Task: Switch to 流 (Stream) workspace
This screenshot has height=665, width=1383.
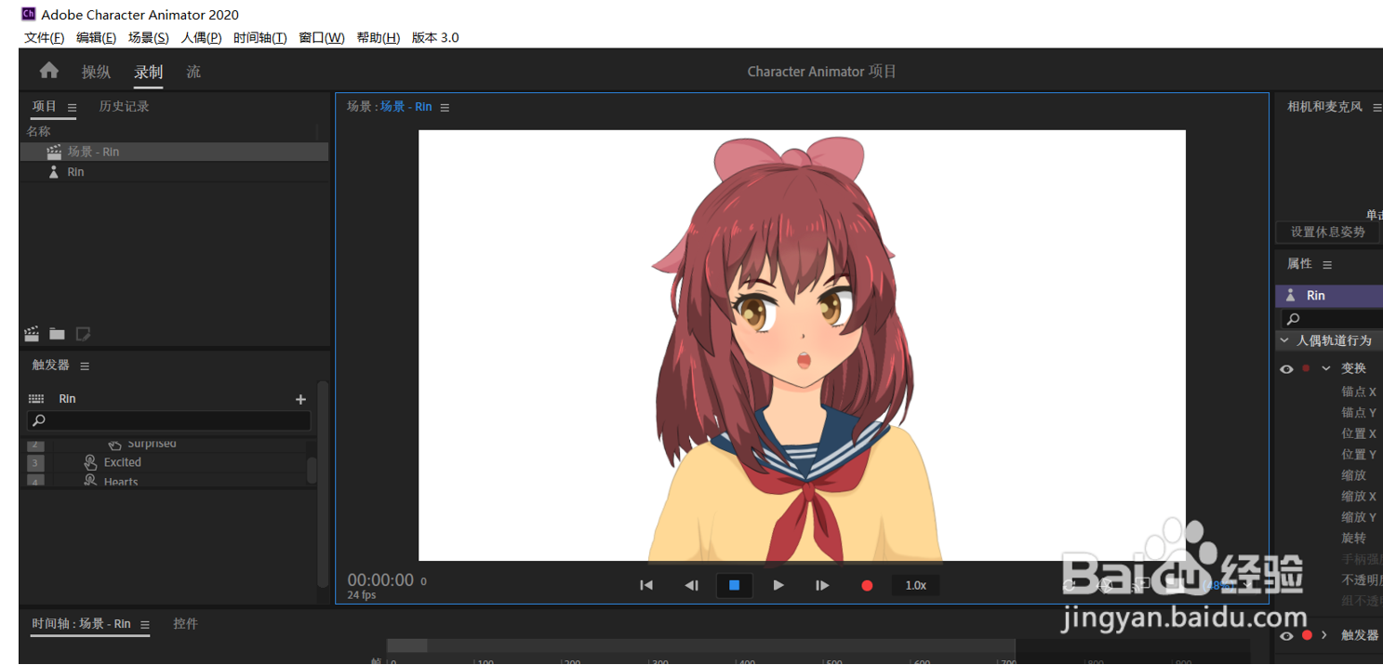Action: pyautogui.click(x=193, y=72)
